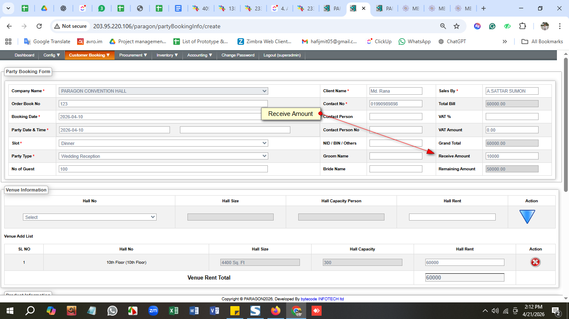Viewport: 569px width, 319px height.
Task: Reload the page with browser refresh icon
Action: coord(39,26)
